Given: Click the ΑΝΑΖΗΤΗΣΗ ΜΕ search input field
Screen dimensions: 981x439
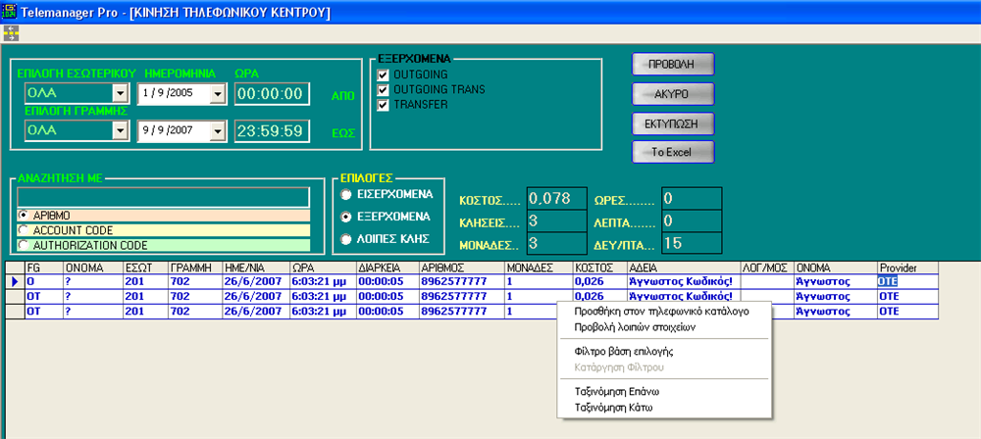Looking at the screenshot, I should click(x=163, y=198).
